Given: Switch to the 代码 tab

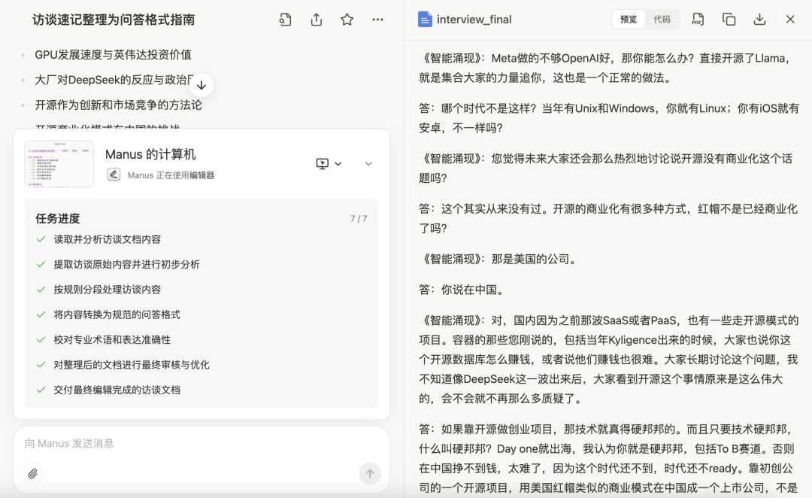Looking at the screenshot, I should click(x=662, y=19).
